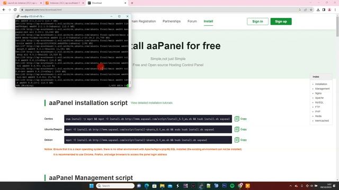Click the browser forward arrow

coord(10,9)
